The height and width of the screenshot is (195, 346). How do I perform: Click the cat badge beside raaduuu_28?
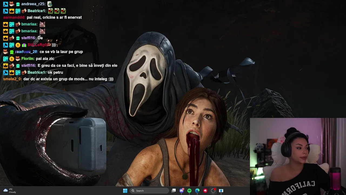click(5, 52)
